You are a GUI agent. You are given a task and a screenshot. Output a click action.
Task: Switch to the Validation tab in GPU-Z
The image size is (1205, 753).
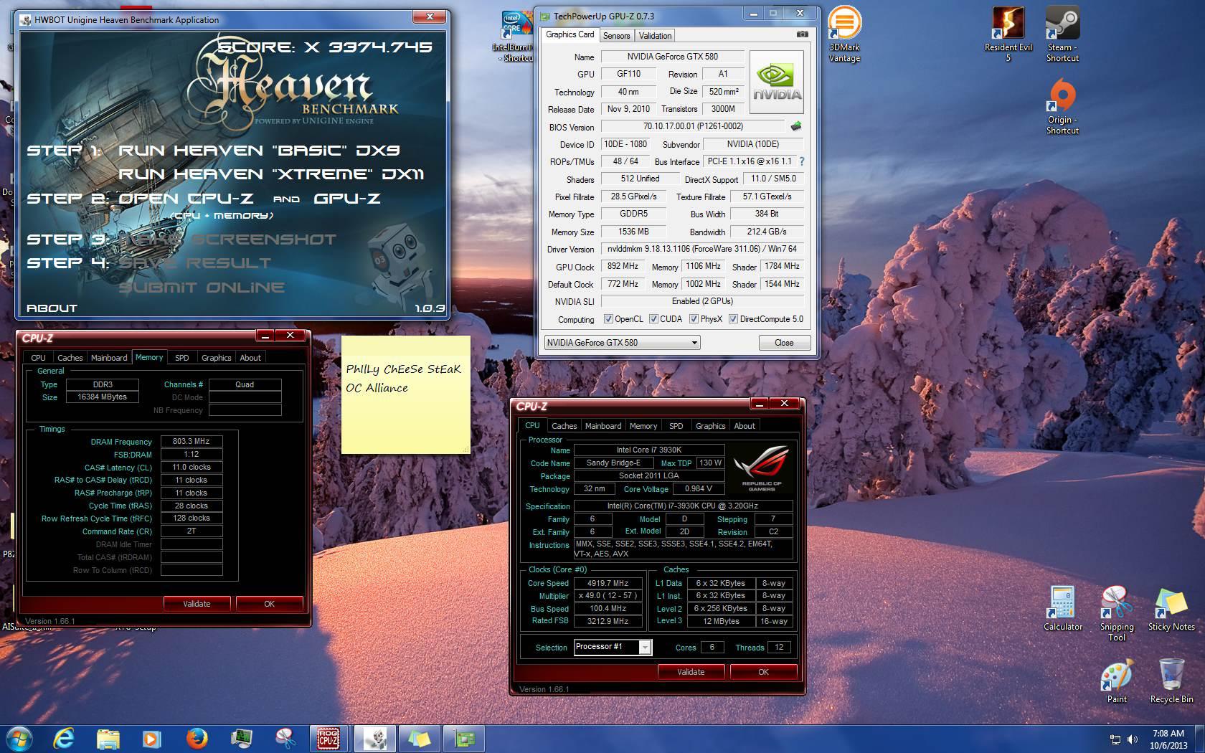point(655,35)
